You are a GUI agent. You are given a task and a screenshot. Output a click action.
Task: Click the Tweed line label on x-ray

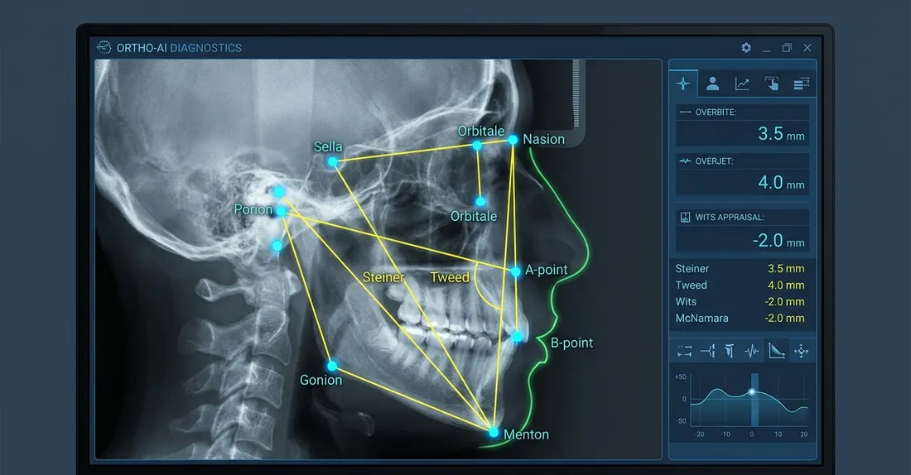point(450,277)
